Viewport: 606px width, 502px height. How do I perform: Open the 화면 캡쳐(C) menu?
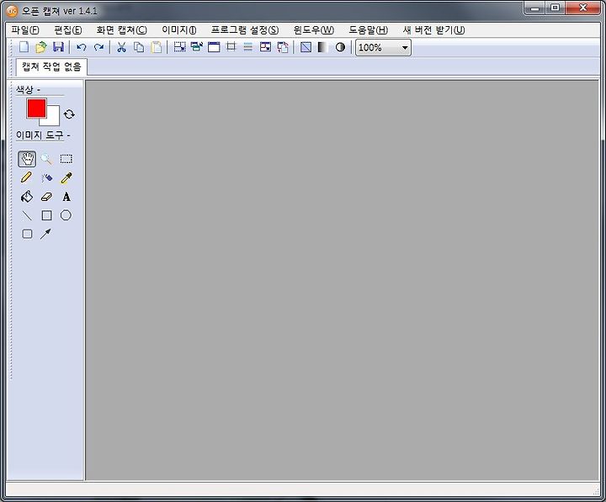121,29
